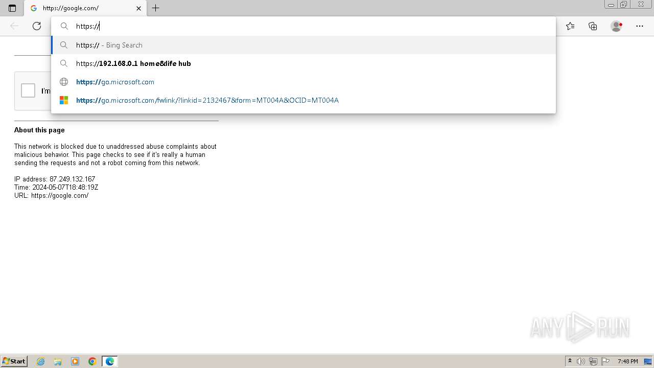This screenshot has height=368, width=654.
Task: Click the Microsoft logo icon of the fwlink suggestion
Action: (64, 100)
